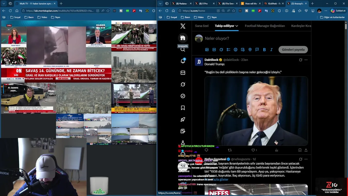348x196 pixels.
Task: Add poll icon in post composer
Action: [x=228, y=50]
